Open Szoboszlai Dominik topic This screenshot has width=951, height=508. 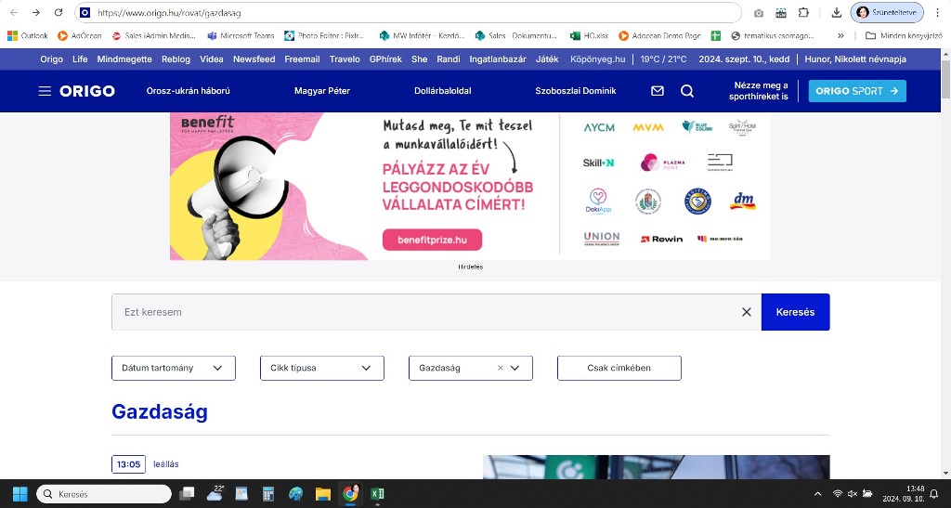click(x=576, y=91)
